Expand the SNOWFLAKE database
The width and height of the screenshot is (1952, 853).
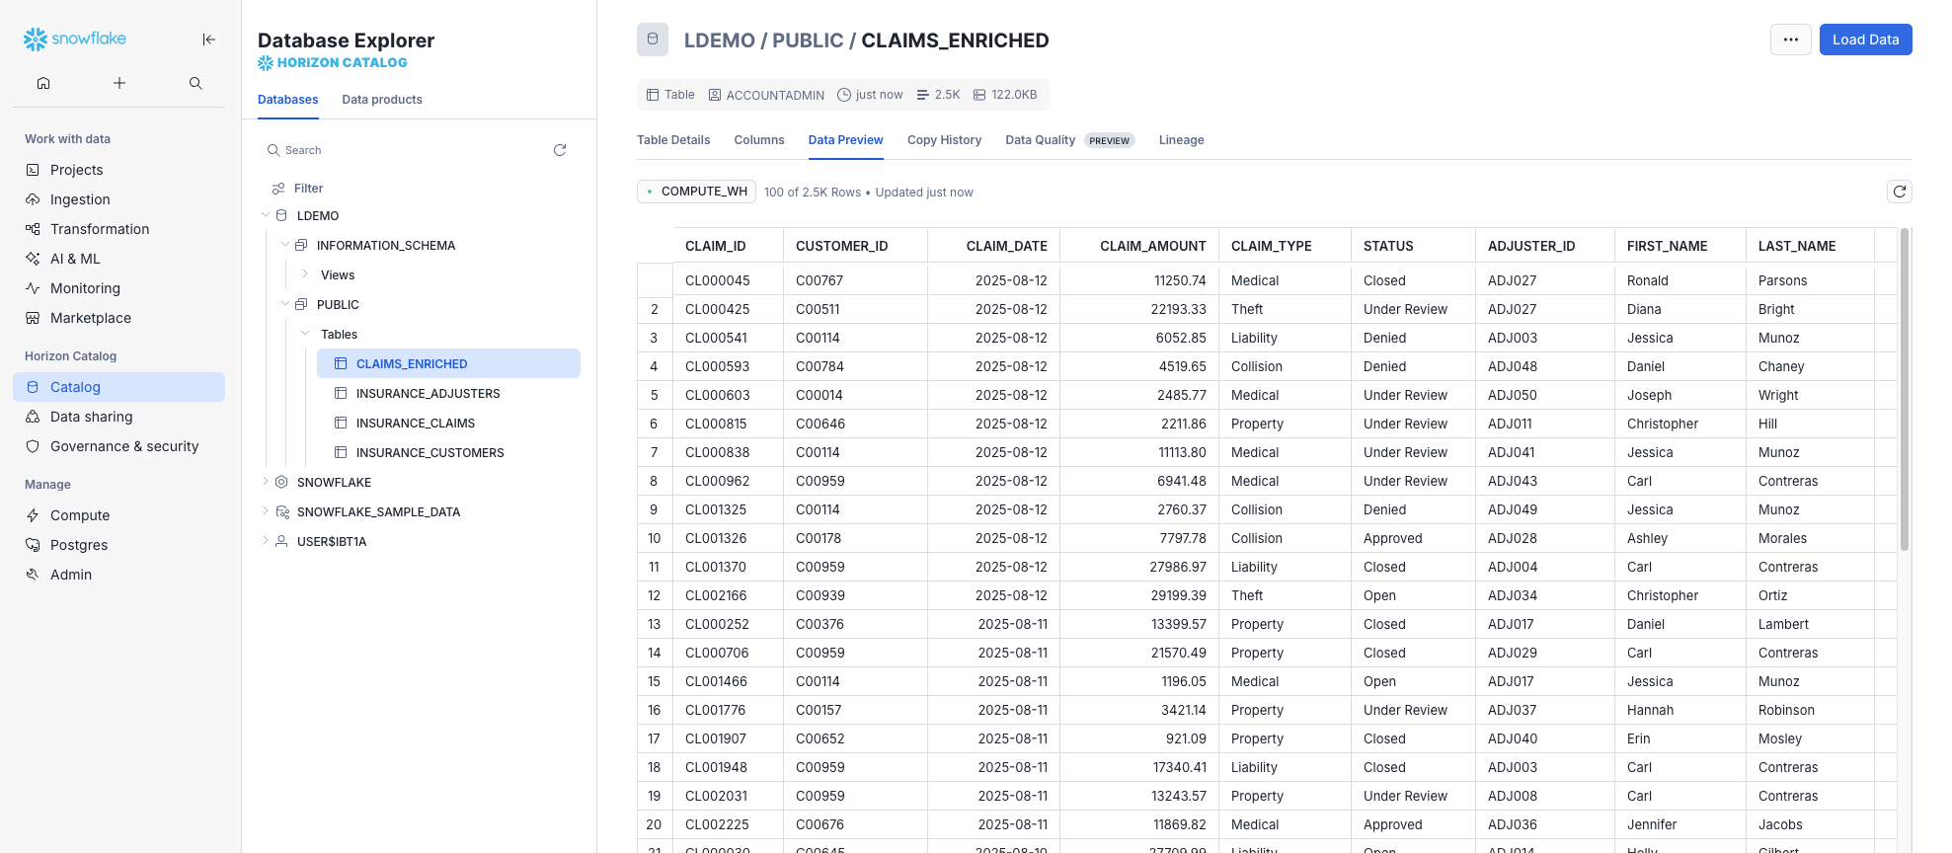(266, 482)
